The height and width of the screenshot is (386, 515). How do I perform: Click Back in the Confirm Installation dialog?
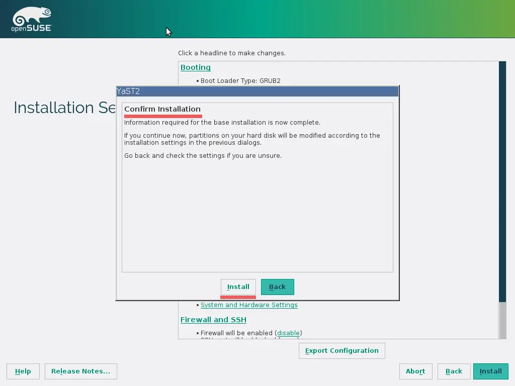pos(278,287)
